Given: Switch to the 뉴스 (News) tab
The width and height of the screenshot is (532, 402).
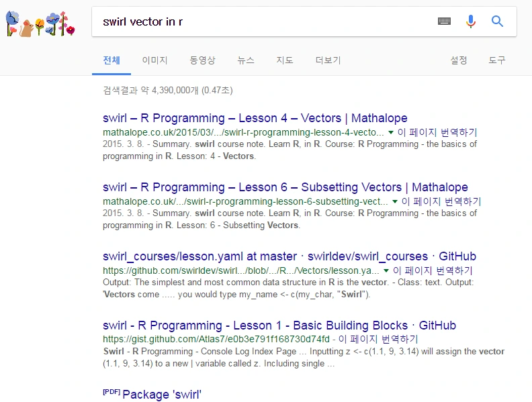Looking at the screenshot, I should click(x=246, y=60).
